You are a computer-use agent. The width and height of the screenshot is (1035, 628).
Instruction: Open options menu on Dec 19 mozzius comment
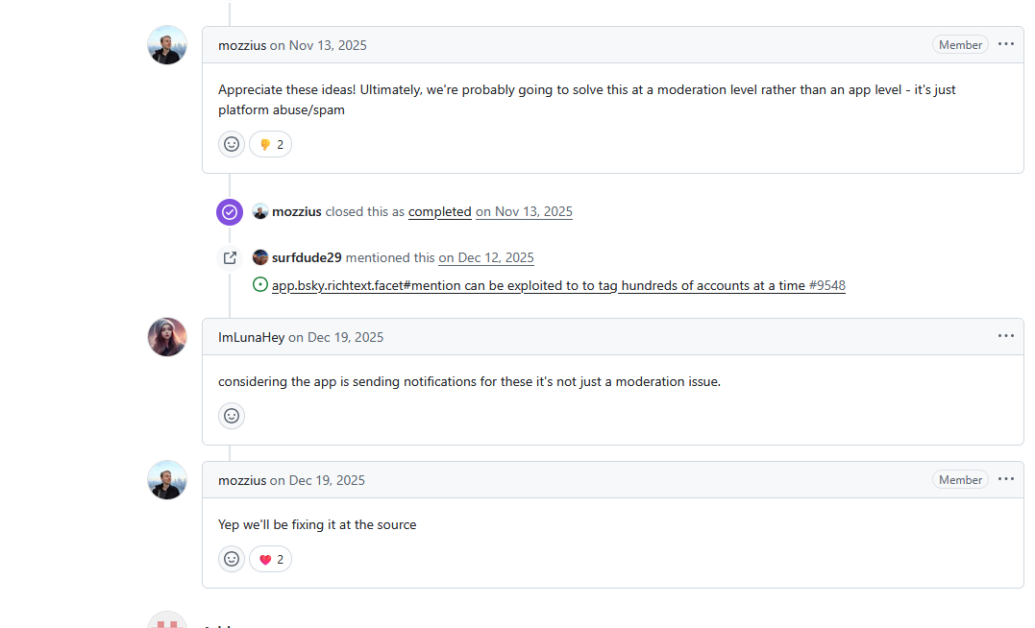1005,479
